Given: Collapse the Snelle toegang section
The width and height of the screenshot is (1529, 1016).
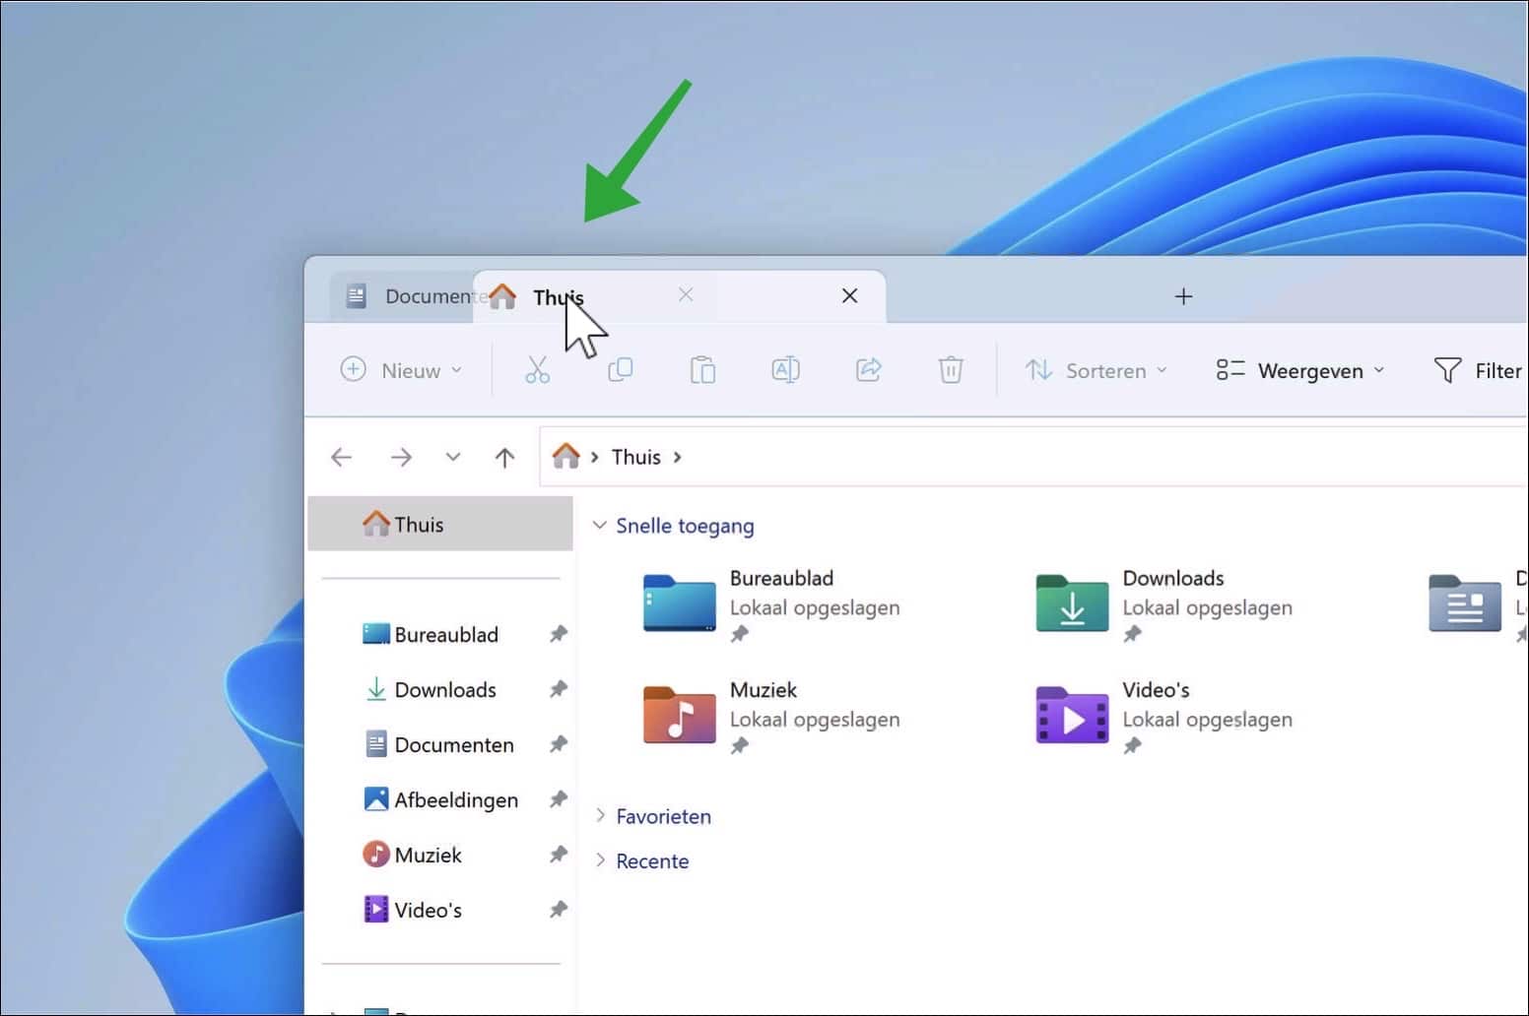Looking at the screenshot, I should coord(601,525).
